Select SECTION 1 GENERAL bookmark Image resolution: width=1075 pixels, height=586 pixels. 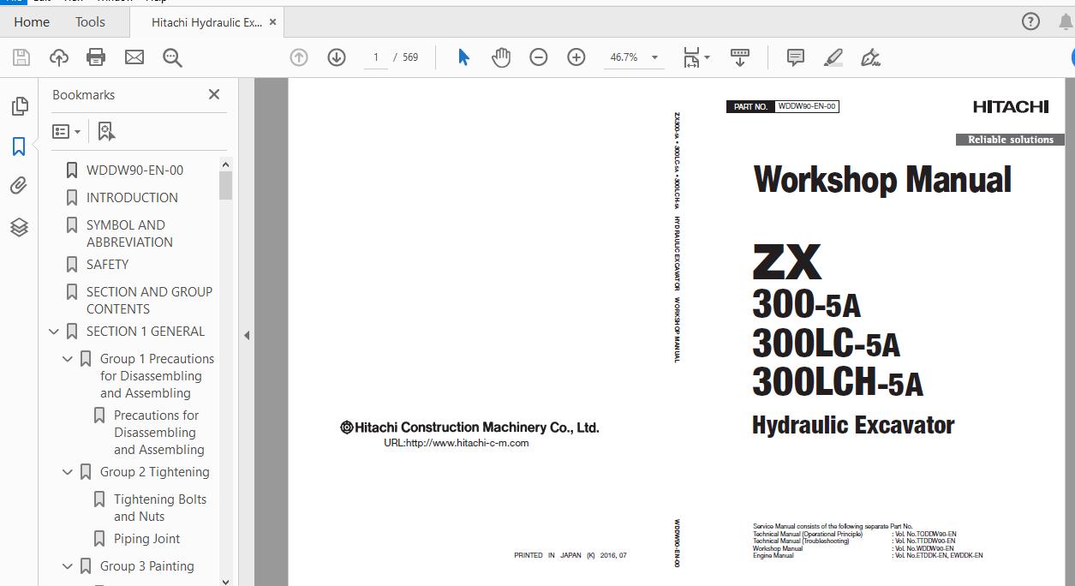[x=145, y=332]
